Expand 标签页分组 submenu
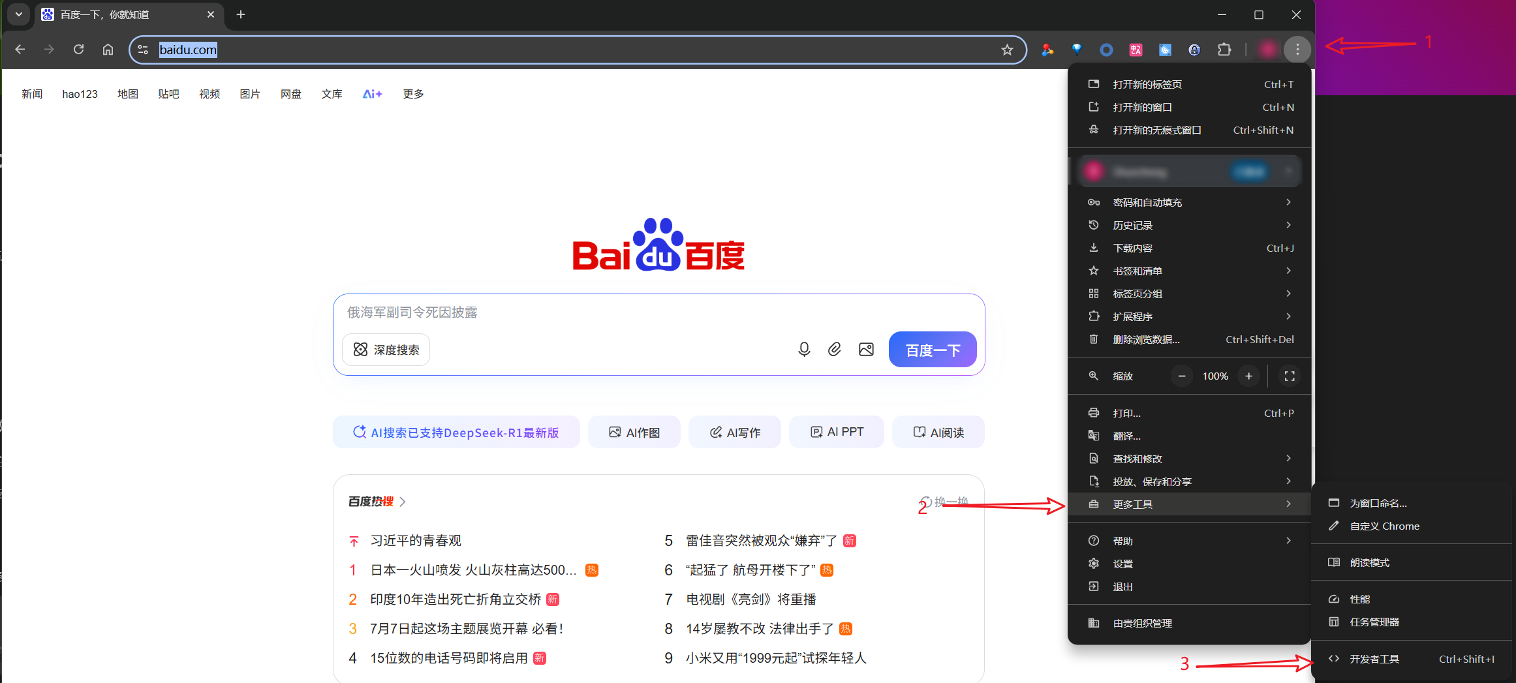 coord(1190,294)
